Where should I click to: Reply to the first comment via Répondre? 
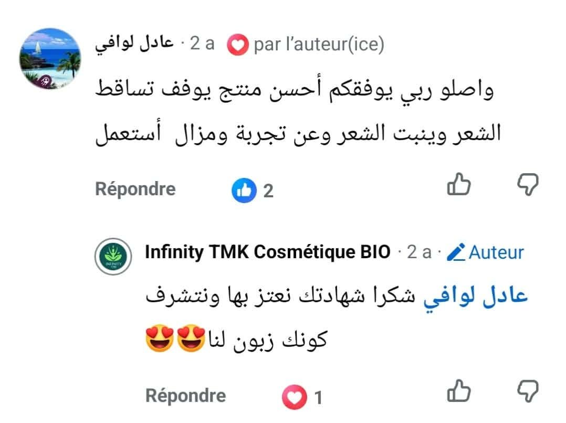[x=135, y=189]
